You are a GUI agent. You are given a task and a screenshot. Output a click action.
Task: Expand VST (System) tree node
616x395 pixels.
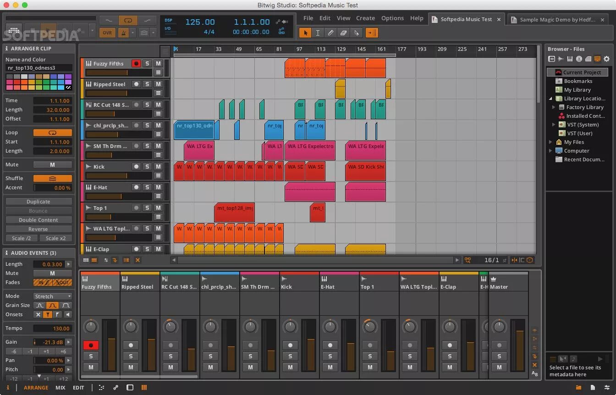click(x=553, y=125)
